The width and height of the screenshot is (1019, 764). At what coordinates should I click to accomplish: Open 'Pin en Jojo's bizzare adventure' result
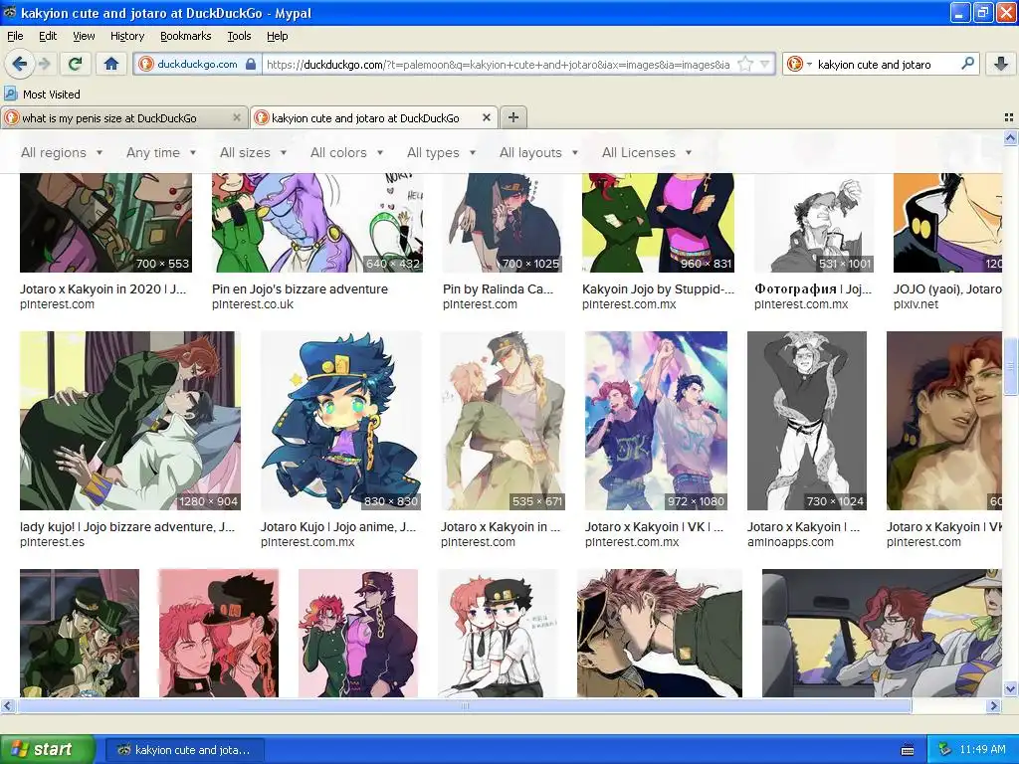coord(300,289)
